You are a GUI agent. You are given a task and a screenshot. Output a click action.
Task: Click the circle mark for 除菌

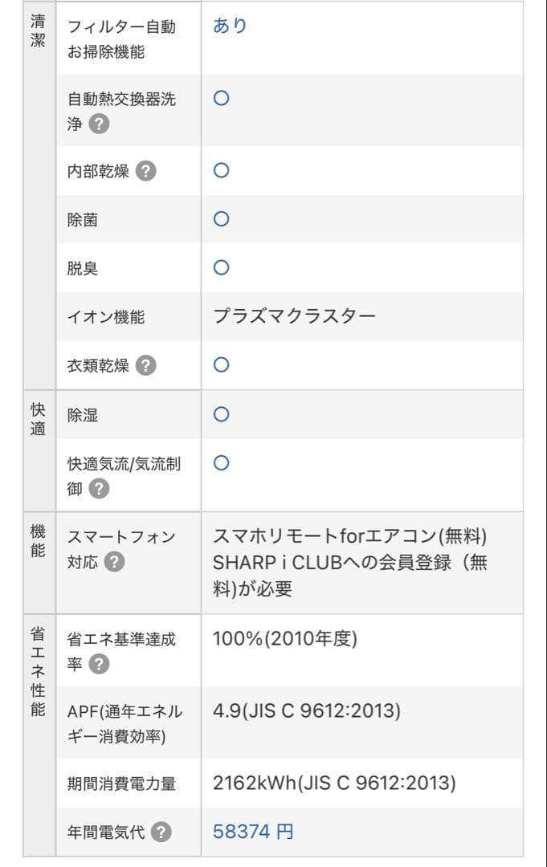[x=222, y=219]
